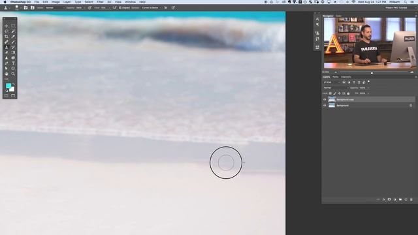The height and width of the screenshot is (235, 418).
Task: Open the Layer menu
Action: (67, 2)
